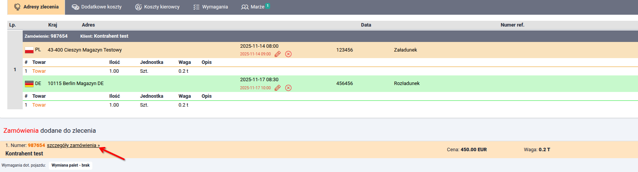Open szczegóły zamówienia link
Image resolution: width=638 pixels, height=172 pixels.
click(x=73, y=145)
